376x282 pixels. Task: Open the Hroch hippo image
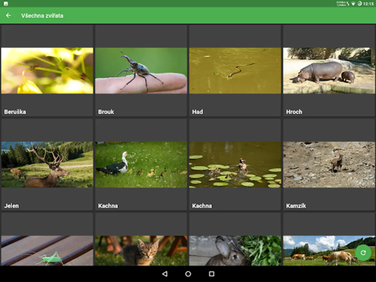(x=329, y=70)
